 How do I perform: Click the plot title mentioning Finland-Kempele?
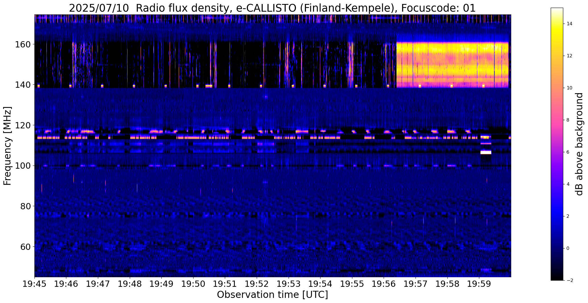click(272, 8)
